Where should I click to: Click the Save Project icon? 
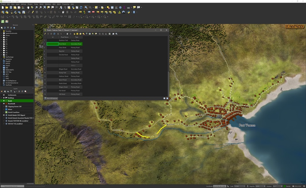coord(11,7)
